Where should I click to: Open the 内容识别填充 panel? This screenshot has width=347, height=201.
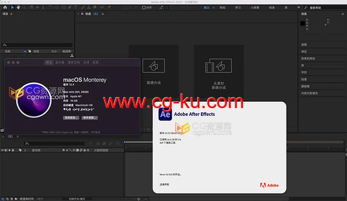coord(309,93)
